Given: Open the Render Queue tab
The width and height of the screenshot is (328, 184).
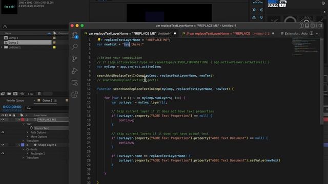Looking at the screenshot, I should pos(15,100).
